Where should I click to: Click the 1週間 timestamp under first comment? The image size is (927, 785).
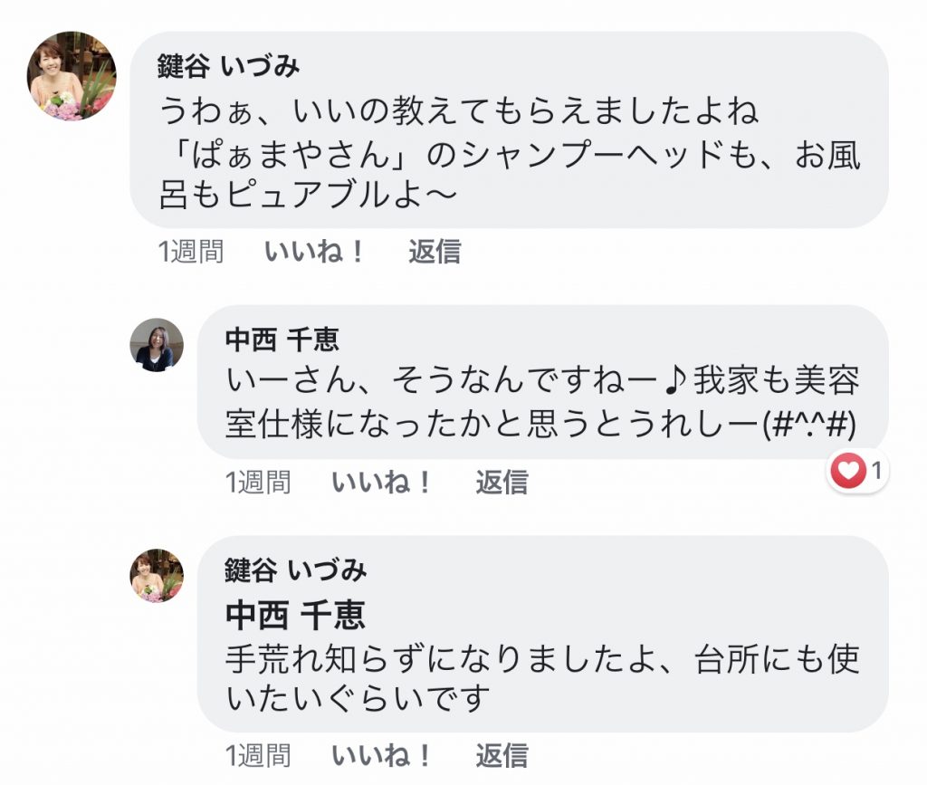(191, 252)
